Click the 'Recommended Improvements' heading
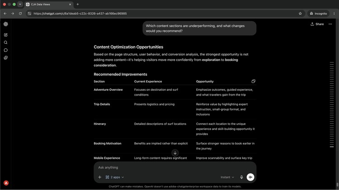 [x=120, y=74]
